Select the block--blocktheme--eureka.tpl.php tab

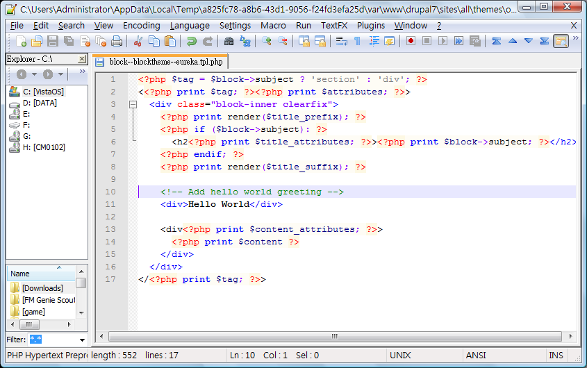165,62
